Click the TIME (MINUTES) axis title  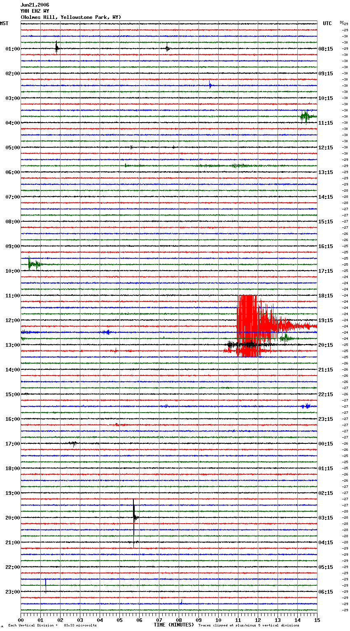(174, 625)
